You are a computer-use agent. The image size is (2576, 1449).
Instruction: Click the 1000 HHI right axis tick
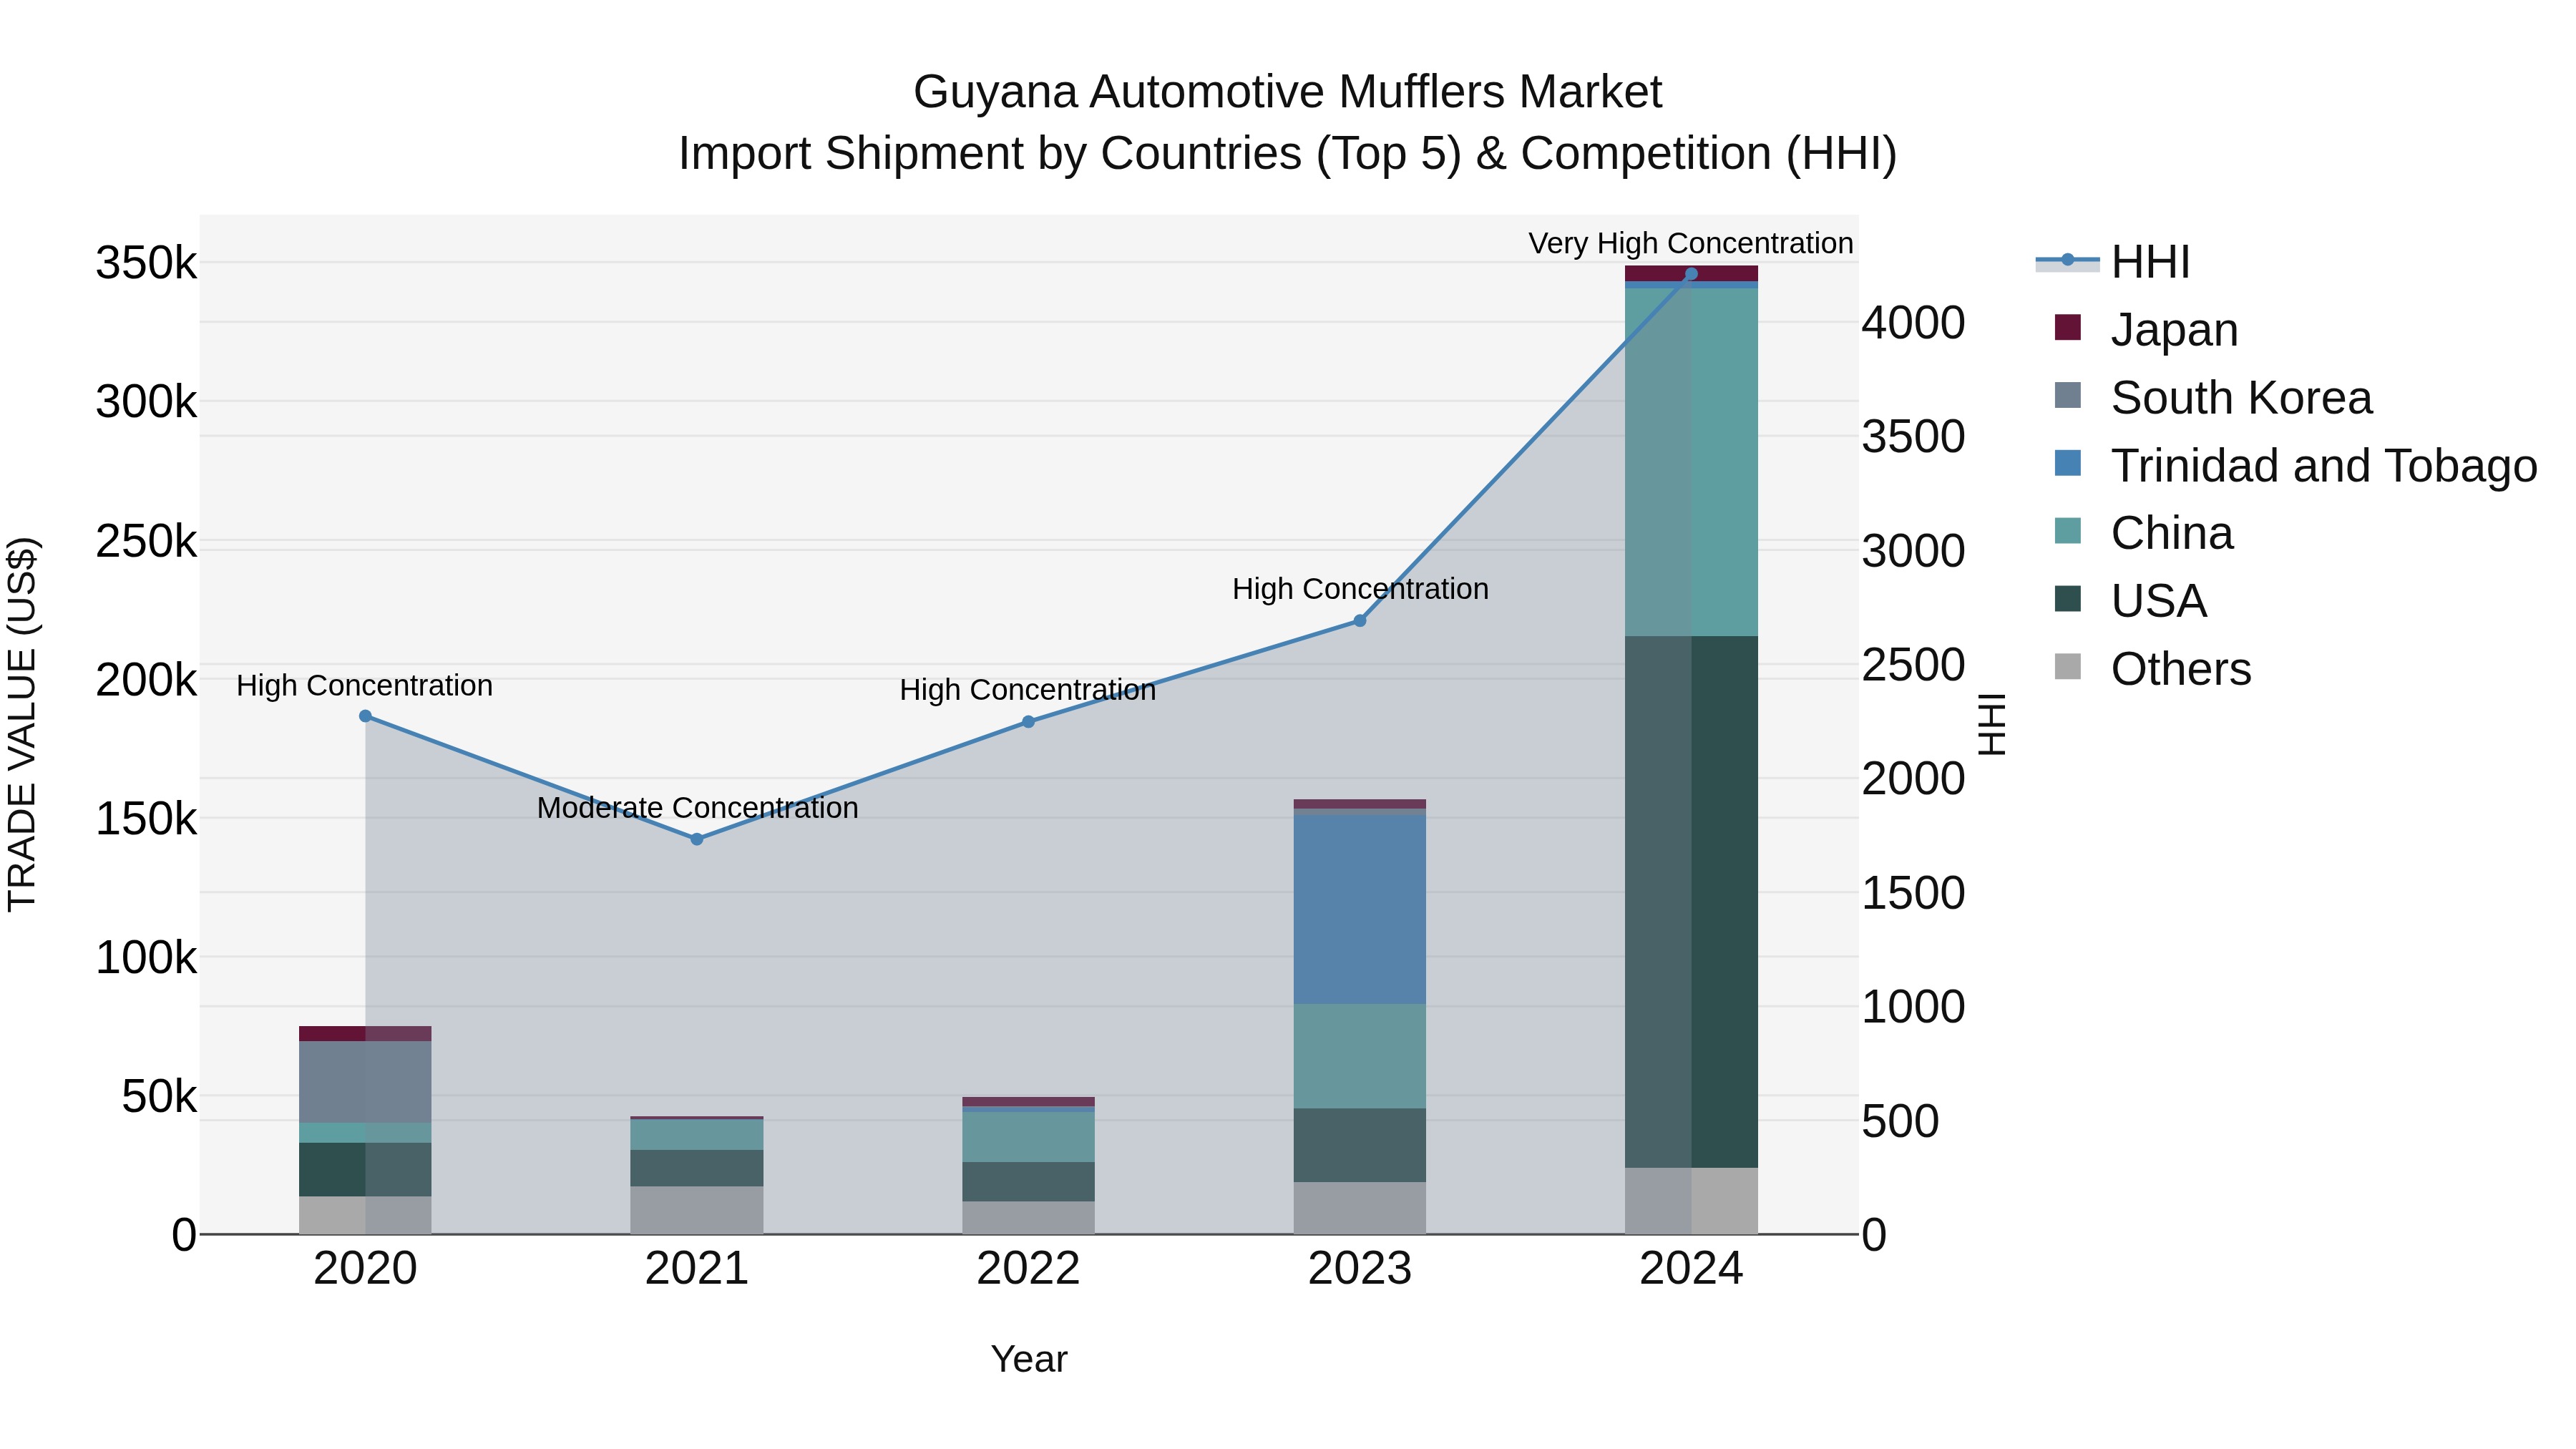1913,1007
